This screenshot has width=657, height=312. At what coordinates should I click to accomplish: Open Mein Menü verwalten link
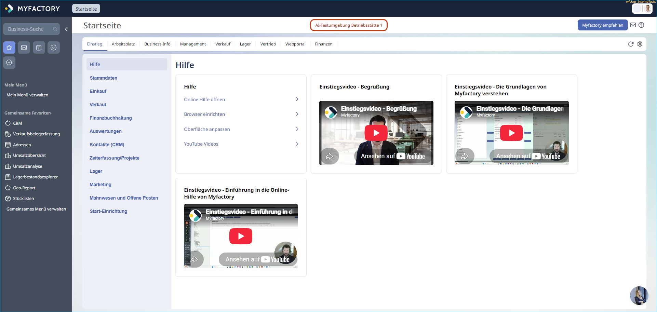27,95
